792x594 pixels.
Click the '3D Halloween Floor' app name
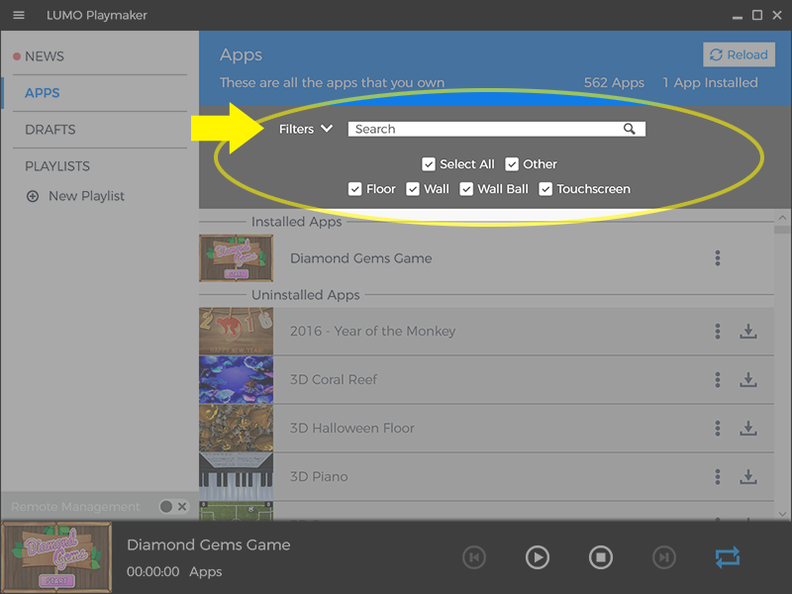[352, 429]
